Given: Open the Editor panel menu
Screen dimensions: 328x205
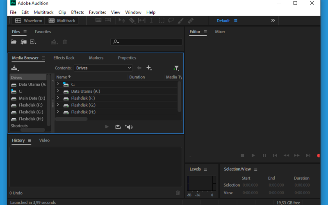Looking at the screenshot, I should click(x=205, y=32).
